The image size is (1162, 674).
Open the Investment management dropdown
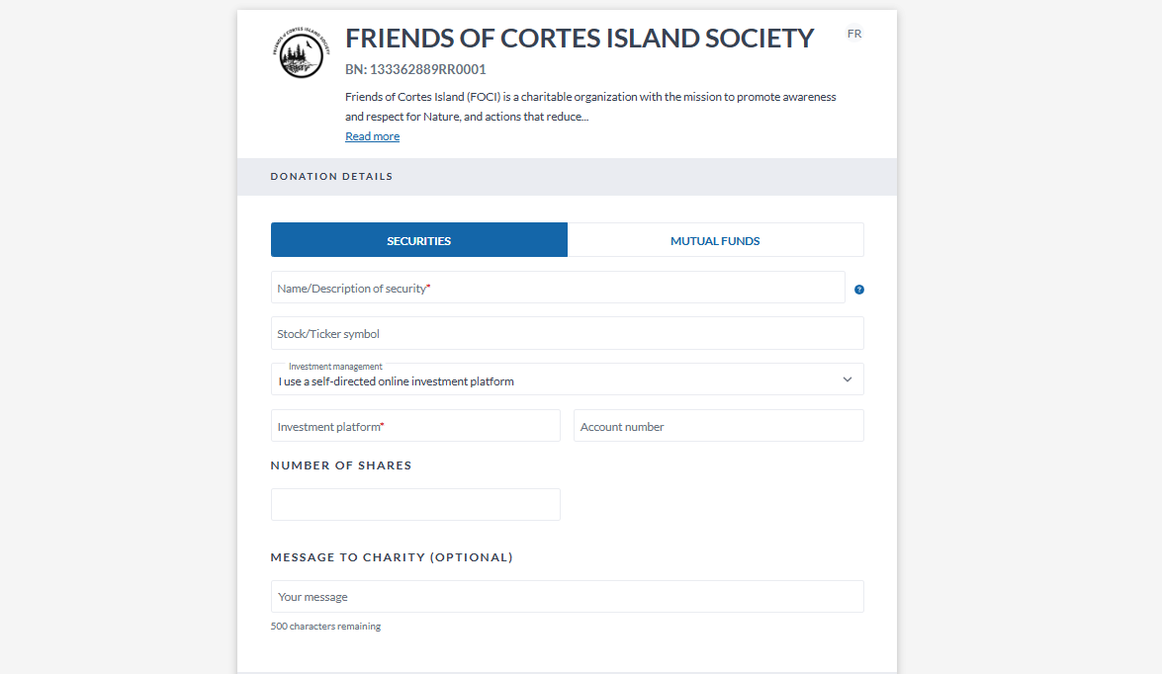(554, 379)
